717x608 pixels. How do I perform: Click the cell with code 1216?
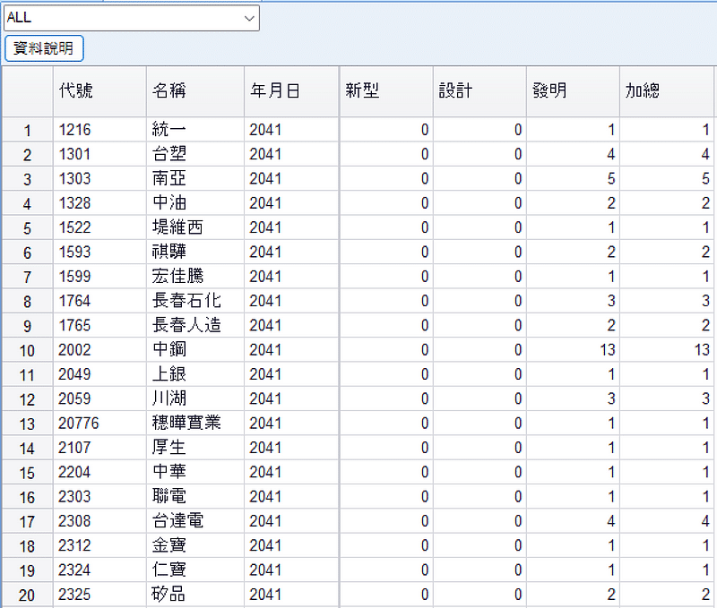coord(99,130)
